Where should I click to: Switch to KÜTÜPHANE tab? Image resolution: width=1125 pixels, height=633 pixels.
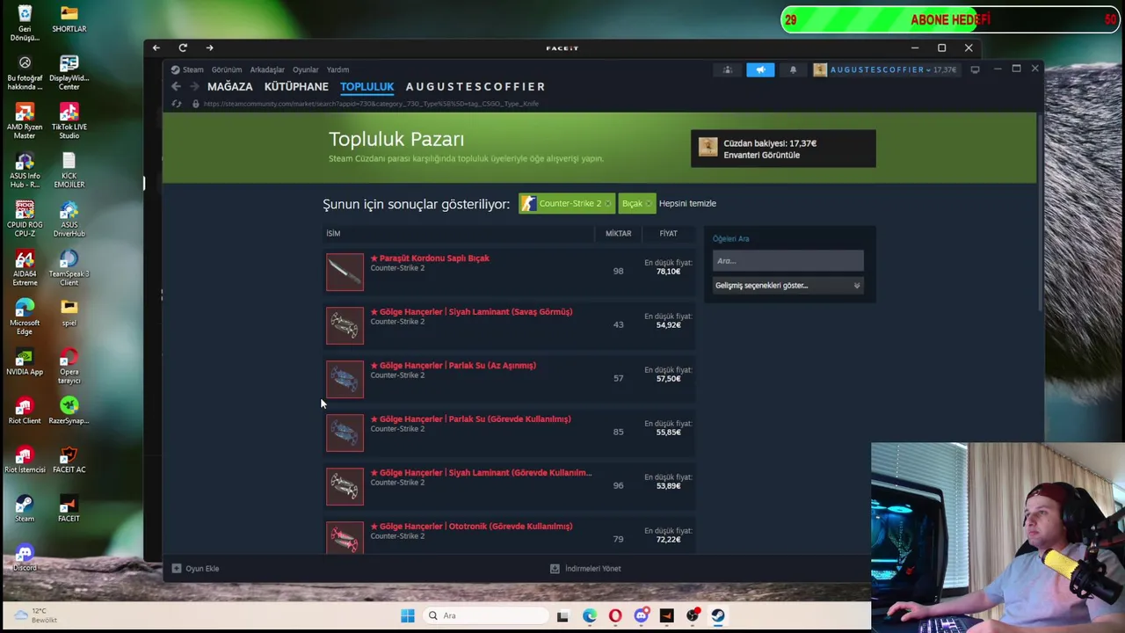pyautogui.click(x=296, y=86)
